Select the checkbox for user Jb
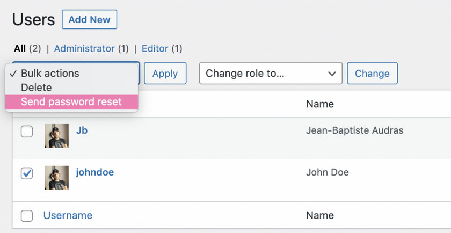The height and width of the screenshot is (233, 451). tap(27, 132)
